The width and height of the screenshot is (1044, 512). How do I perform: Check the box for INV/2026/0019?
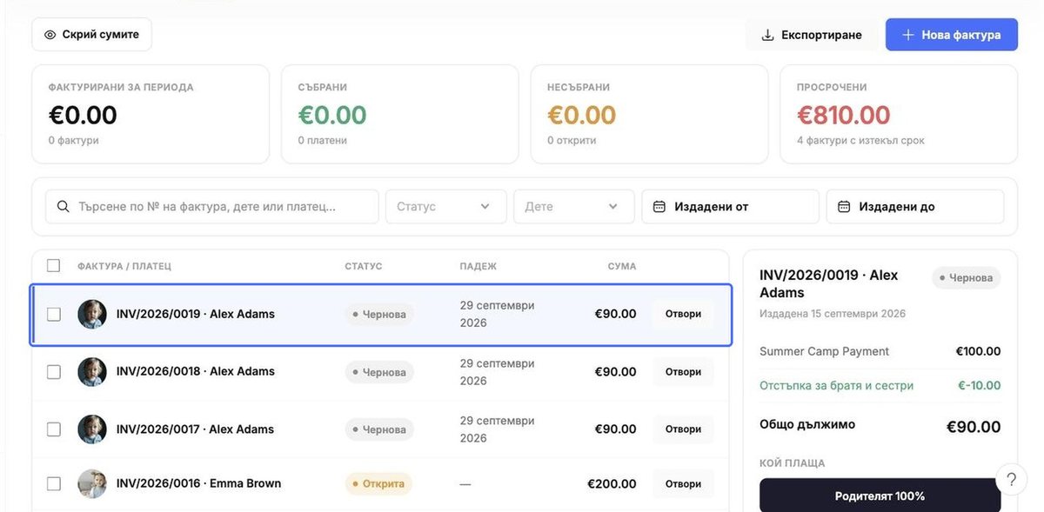pyautogui.click(x=54, y=314)
